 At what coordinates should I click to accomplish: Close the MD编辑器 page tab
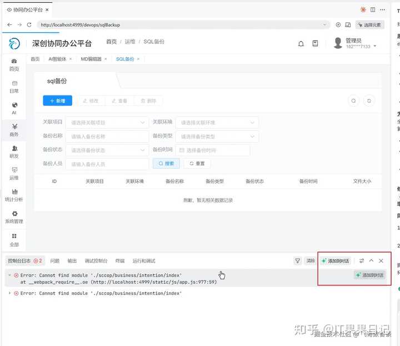coord(106,59)
